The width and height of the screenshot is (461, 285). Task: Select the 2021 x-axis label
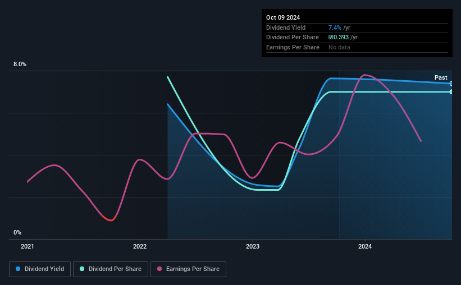(x=28, y=246)
